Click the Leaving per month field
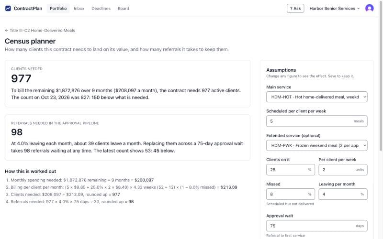Screen dimensions: 383x239 (343, 194)
